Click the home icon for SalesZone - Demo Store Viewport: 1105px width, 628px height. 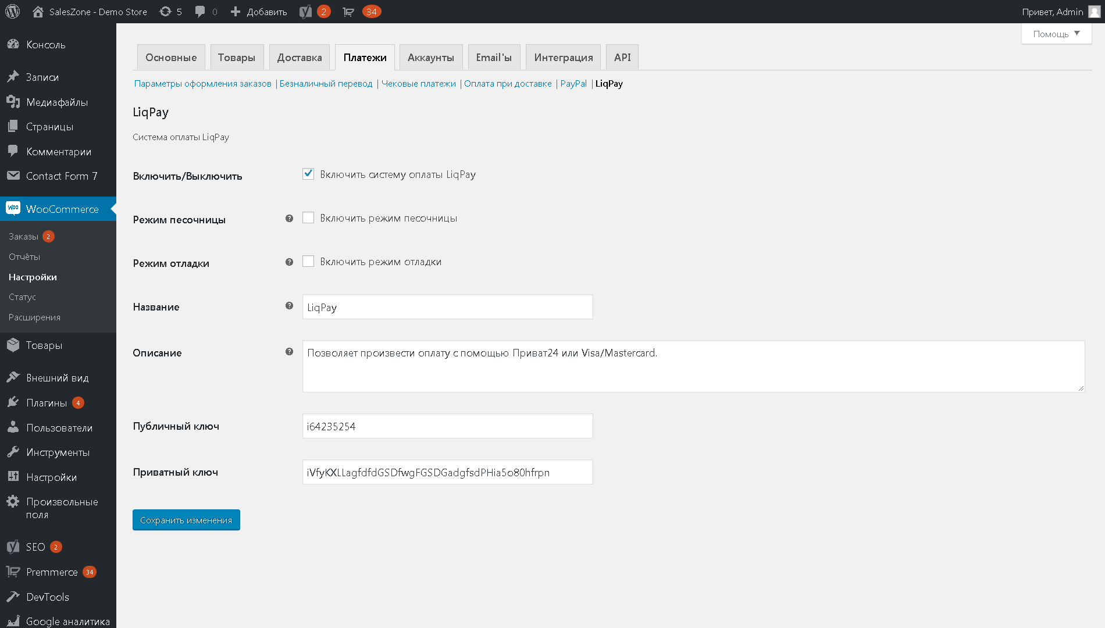pyautogui.click(x=38, y=12)
